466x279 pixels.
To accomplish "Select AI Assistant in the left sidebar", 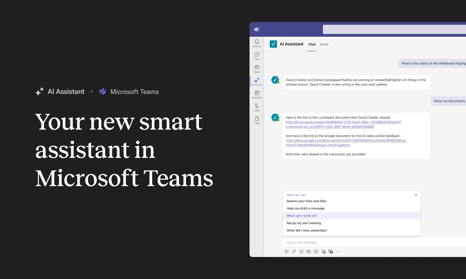I will point(257,81).
